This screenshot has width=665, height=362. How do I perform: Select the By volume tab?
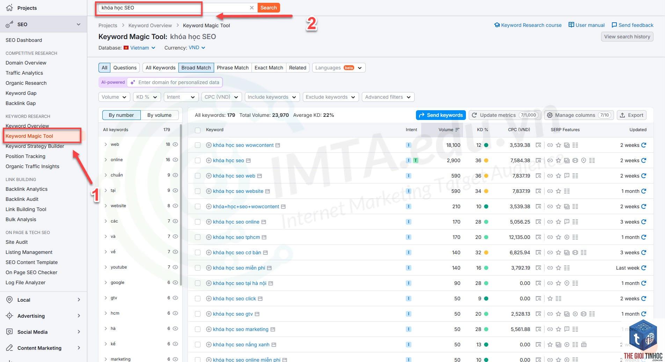tap(159, 115)
